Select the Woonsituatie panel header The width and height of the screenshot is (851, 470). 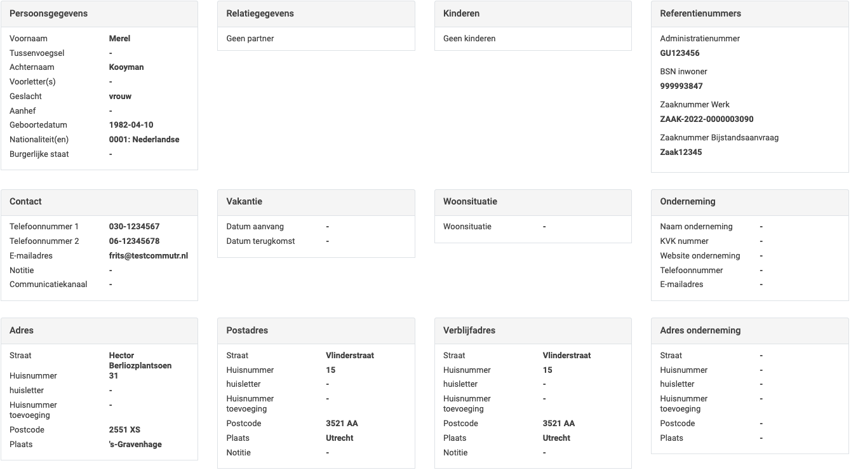[x=470, y=201]
